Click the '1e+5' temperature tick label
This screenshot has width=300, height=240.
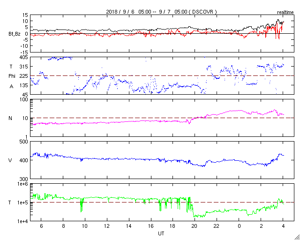(x=22, y=202)
